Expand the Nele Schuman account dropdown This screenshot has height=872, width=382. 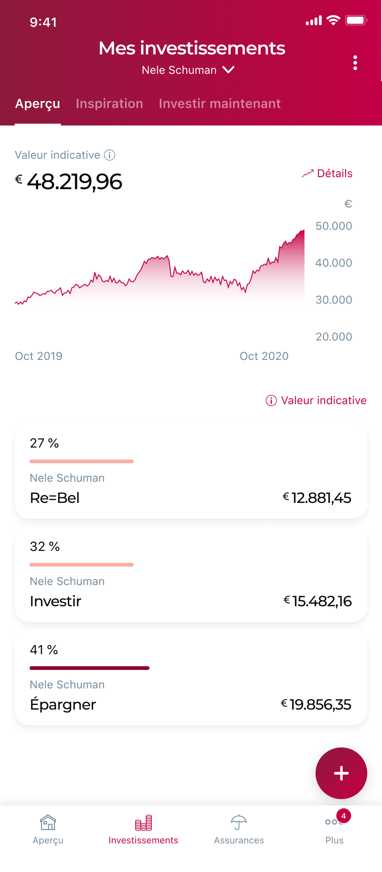pyautogui.click(x=228, y=70)
